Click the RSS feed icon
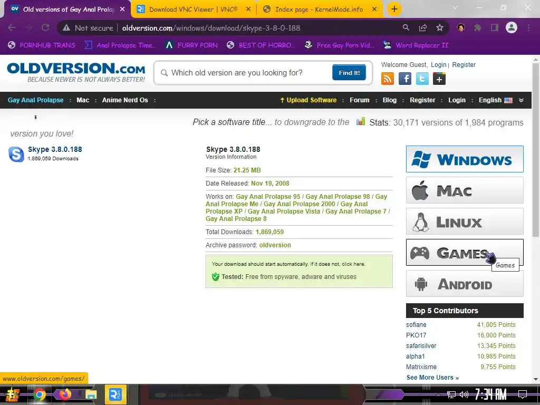Screen dimensions: 540x405 [388, 79]
